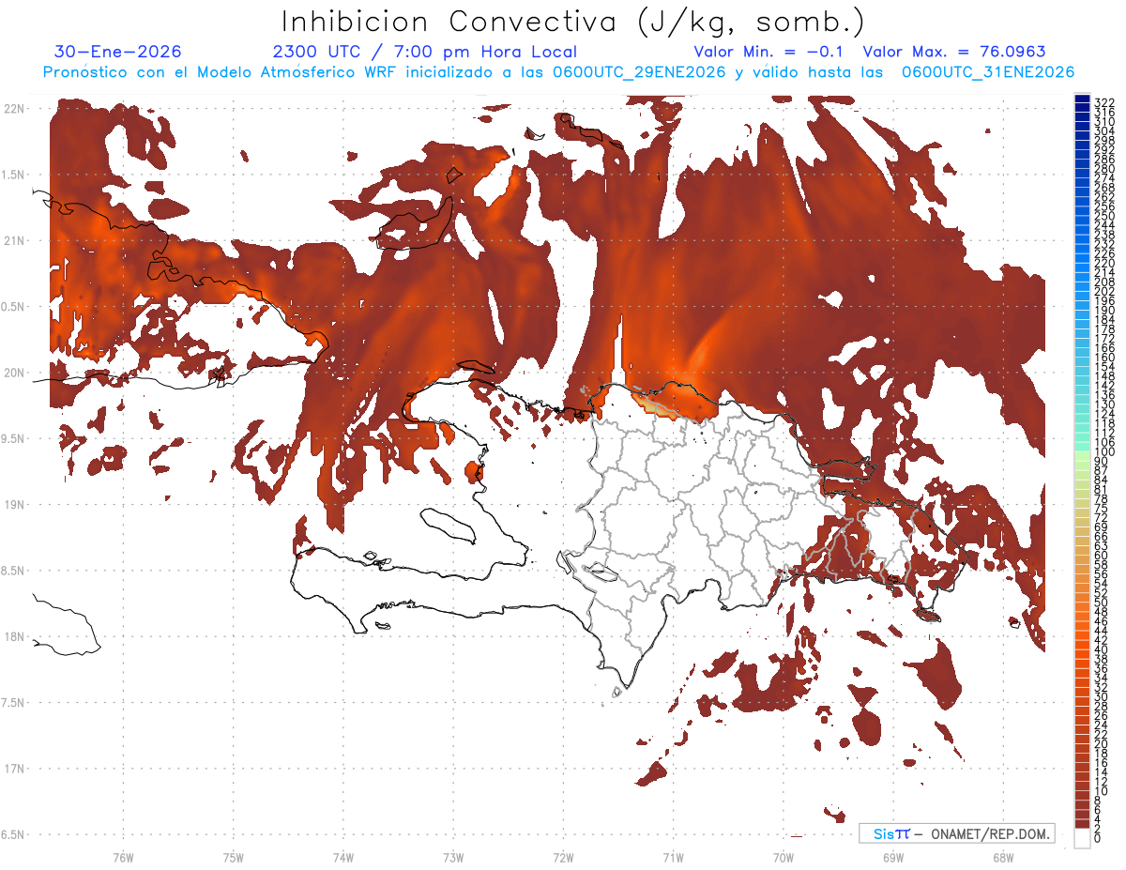The width and height of the screenshot is (1126, 870).
Task: Click the "7.5N" latitude label
Action: click(x=13, y=702)
